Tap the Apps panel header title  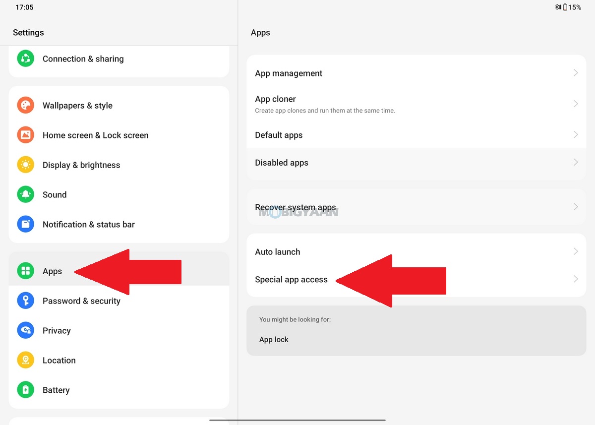(260, 33)
